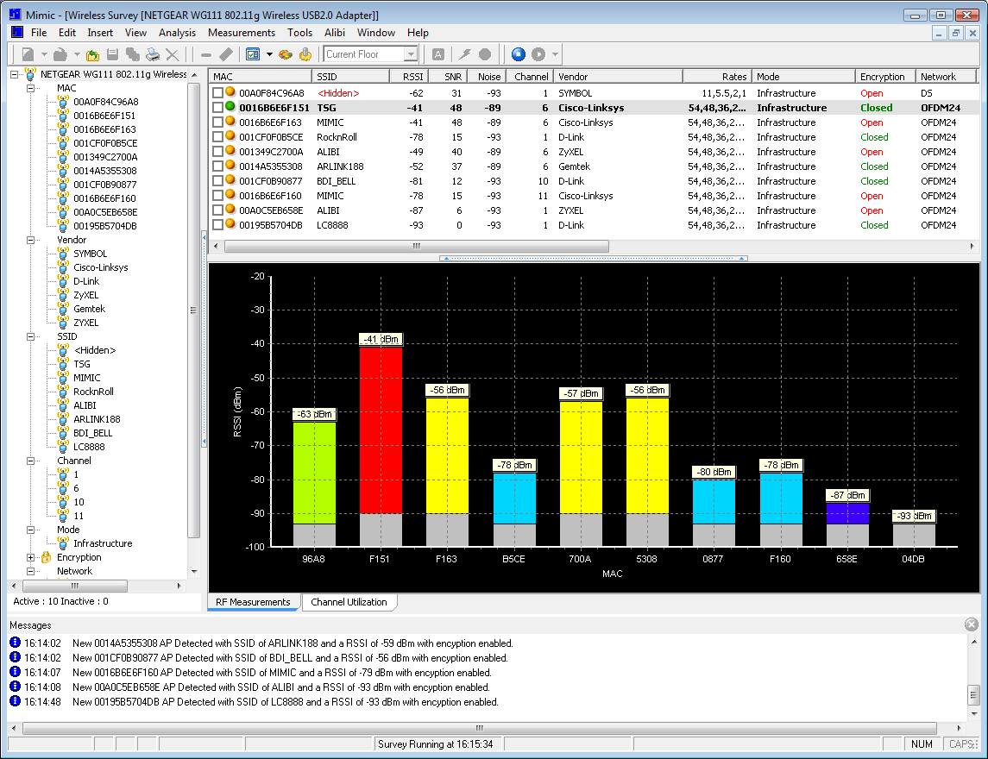Open the color palette tool
Screen dimensions: 988x759
286,54
